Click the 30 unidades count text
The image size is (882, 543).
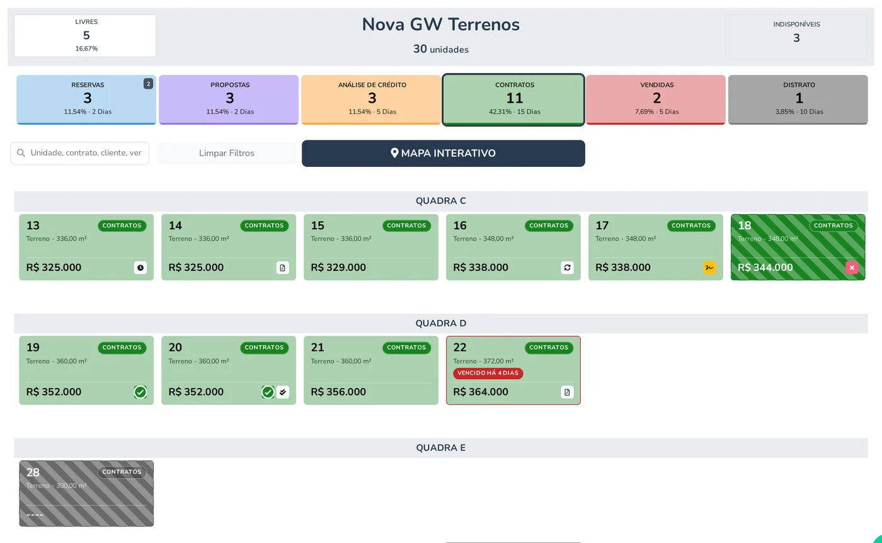pos(441,49)
